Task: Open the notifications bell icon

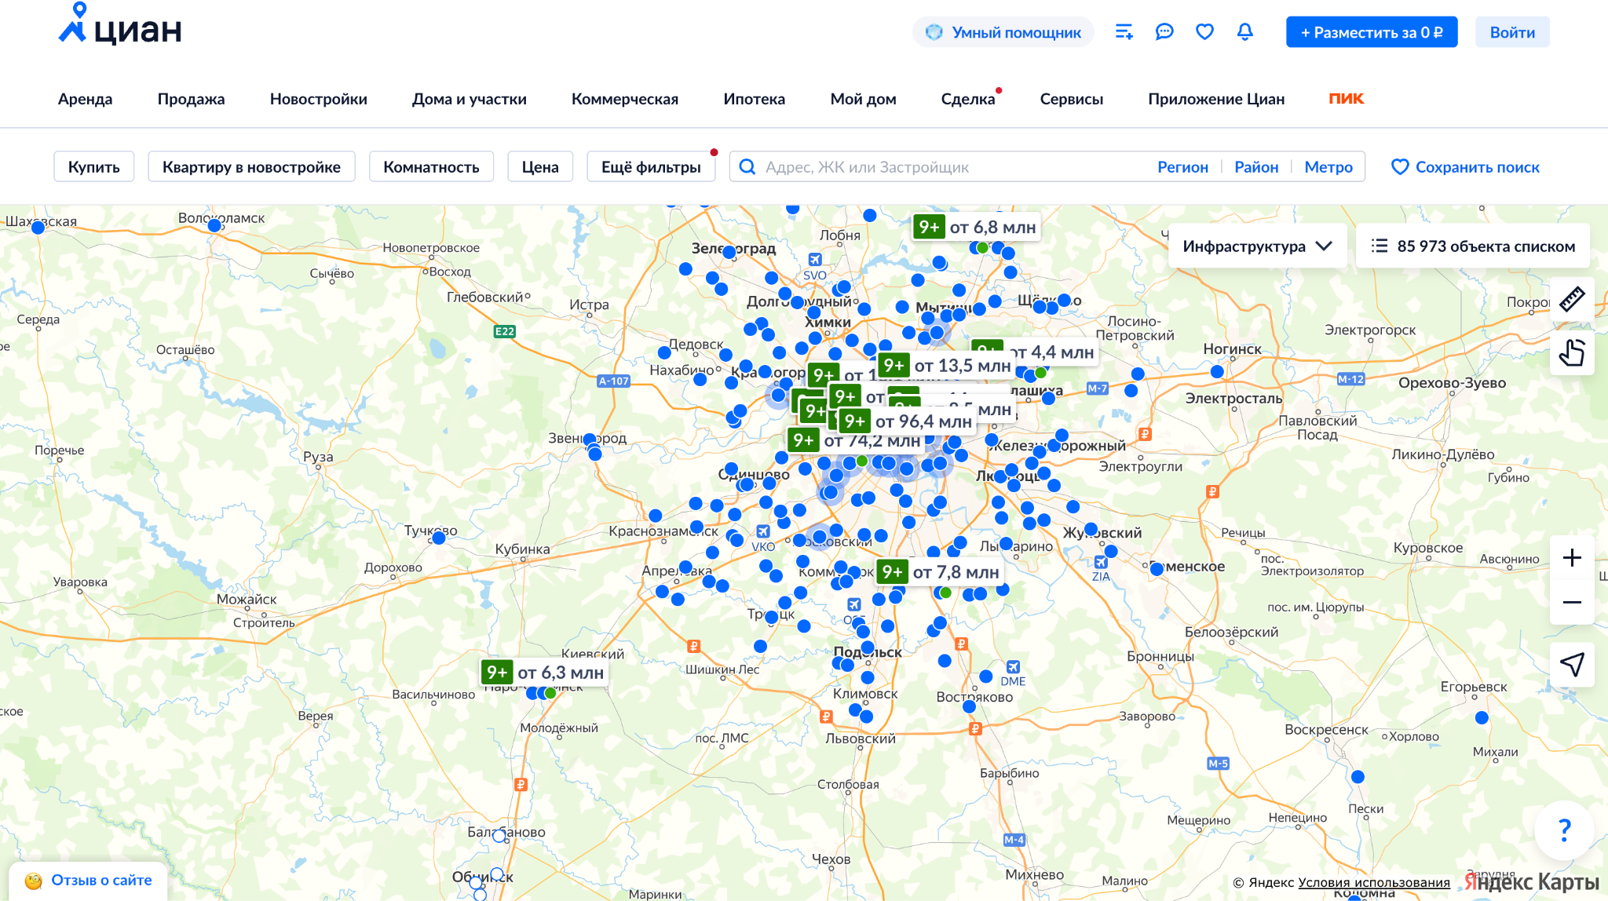Action: [1244, 32]
